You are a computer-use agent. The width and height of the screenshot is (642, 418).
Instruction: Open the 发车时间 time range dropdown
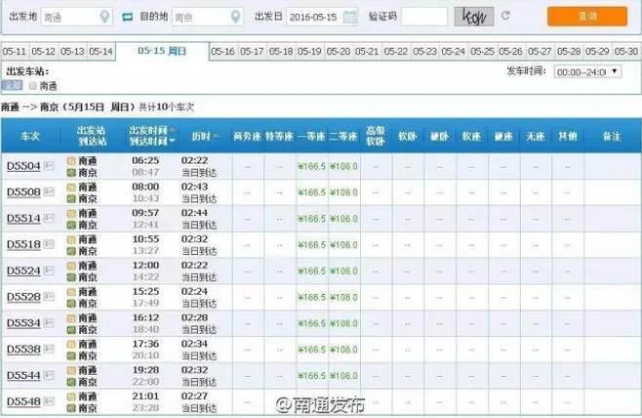(585, 72)
